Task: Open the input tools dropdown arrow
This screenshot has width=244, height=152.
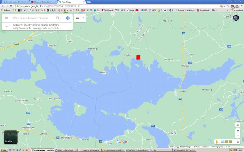Action: pos(83,18)
